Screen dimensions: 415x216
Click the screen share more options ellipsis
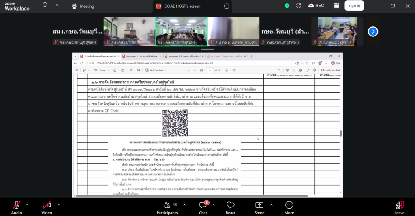coord(227,6)
